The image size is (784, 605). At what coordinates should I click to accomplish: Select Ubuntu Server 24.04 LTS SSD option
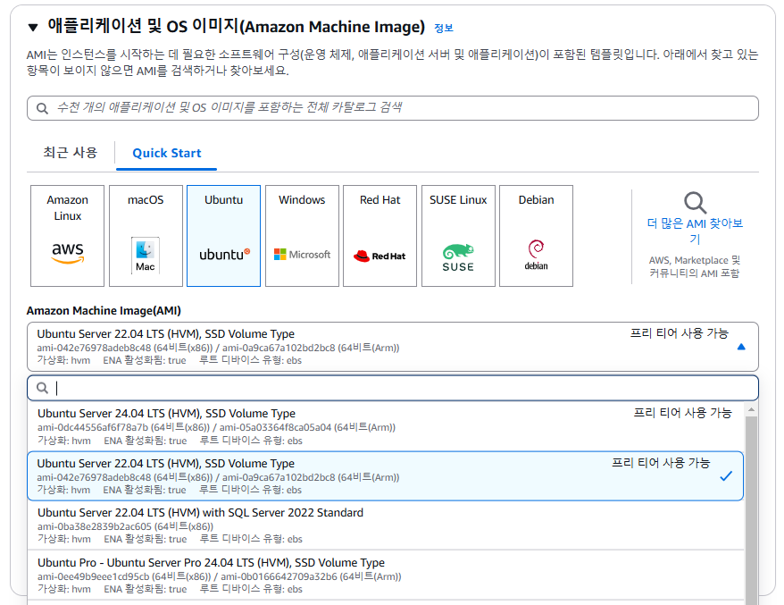(386, 426)
